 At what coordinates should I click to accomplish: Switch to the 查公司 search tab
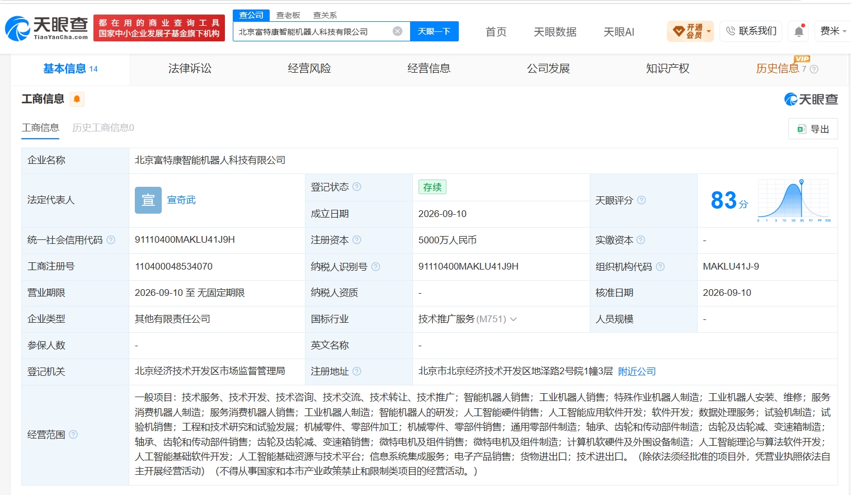(251, 15)
